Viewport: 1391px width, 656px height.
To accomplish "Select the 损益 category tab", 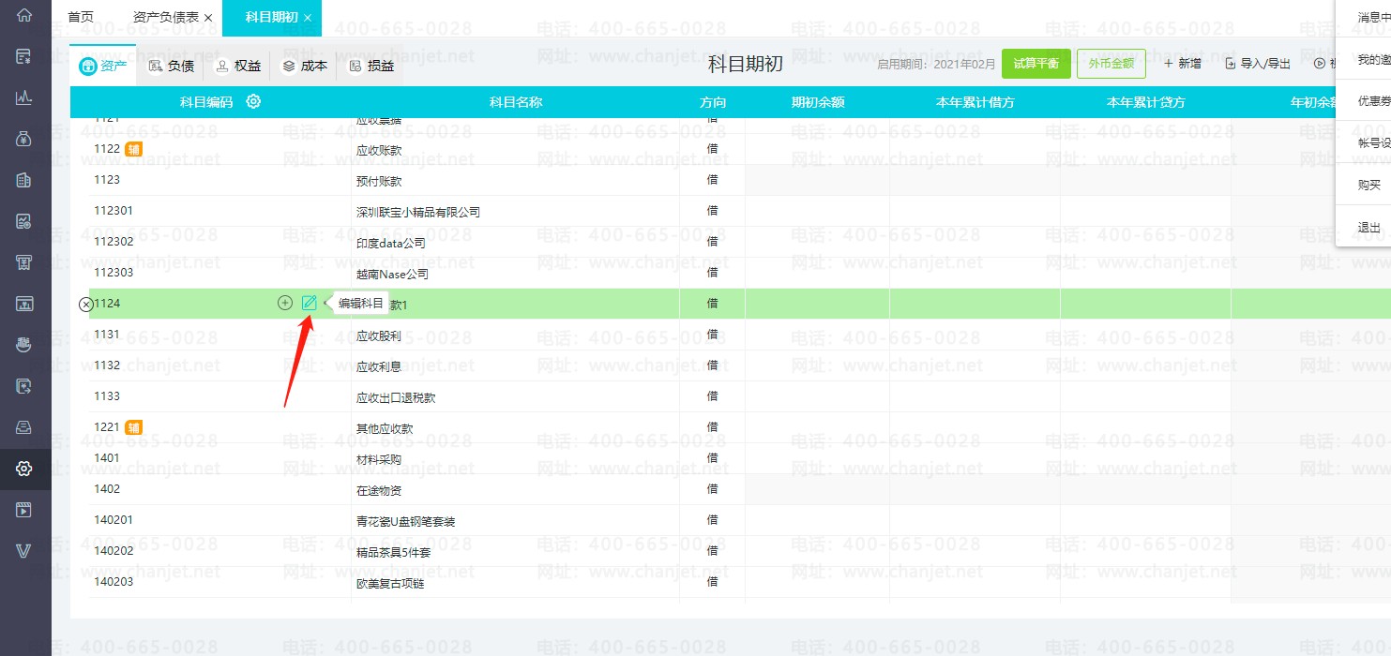I will click(x=370, y=66).
